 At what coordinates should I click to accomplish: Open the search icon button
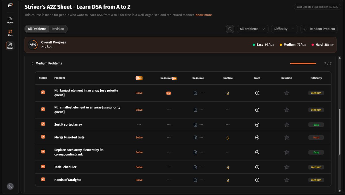(x=230, y=29)
